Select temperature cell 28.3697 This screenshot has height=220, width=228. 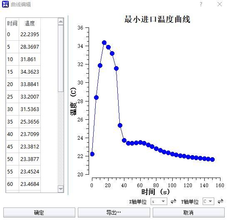click(30, 47)
